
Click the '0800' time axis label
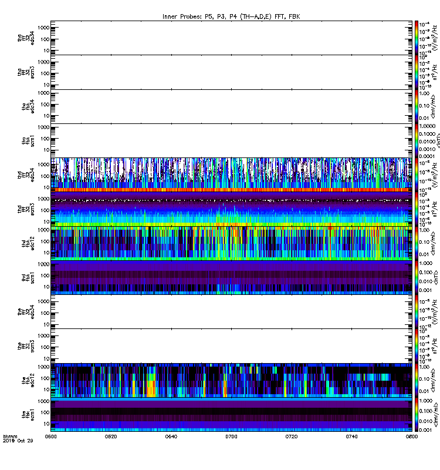click(x=412, y=437)
